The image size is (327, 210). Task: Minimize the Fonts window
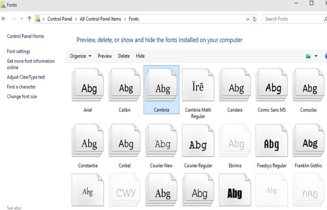(296, 3)
